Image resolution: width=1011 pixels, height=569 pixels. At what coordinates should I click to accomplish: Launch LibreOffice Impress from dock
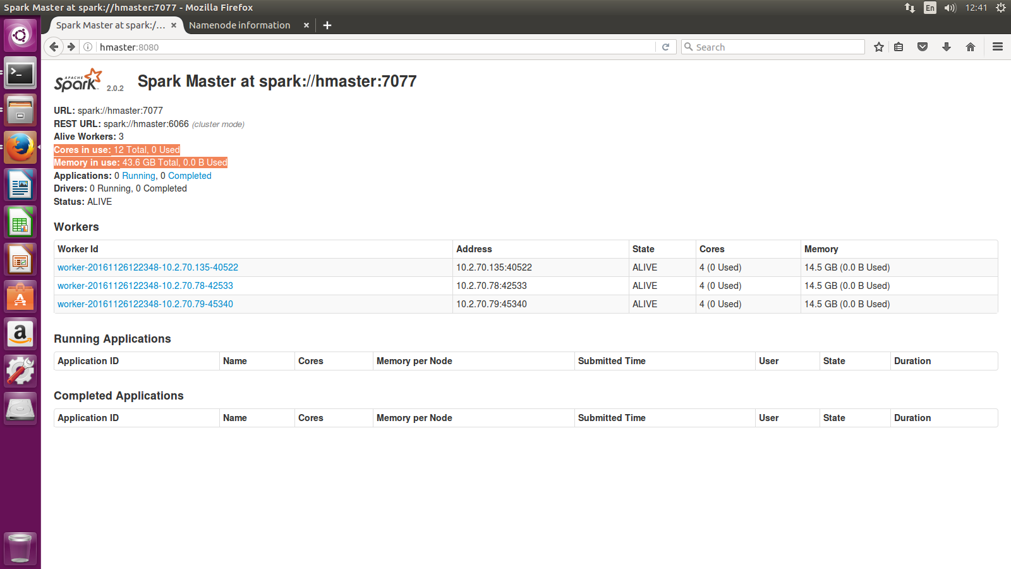tap(20, 260)
